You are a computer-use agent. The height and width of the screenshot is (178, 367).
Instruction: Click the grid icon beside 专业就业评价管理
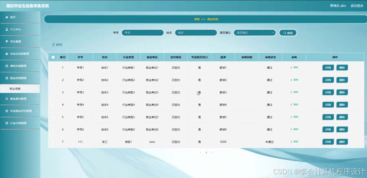tap(7, 111)
